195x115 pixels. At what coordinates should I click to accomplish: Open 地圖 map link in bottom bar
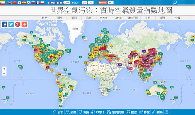84,112
